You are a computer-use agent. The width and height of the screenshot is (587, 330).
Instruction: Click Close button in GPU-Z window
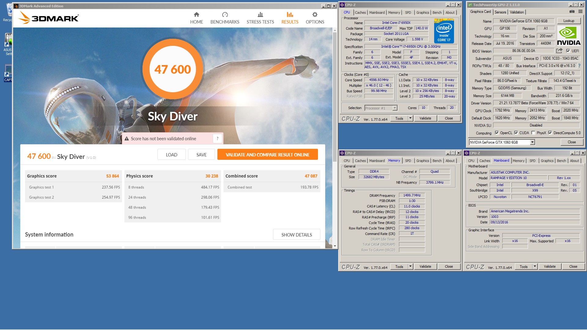click(x=572, y=142)
